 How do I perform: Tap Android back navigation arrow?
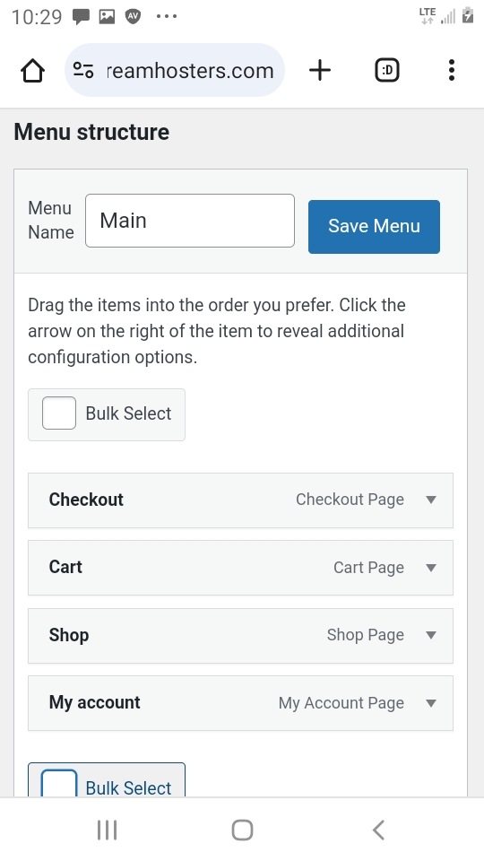click(x=378, y=831)
